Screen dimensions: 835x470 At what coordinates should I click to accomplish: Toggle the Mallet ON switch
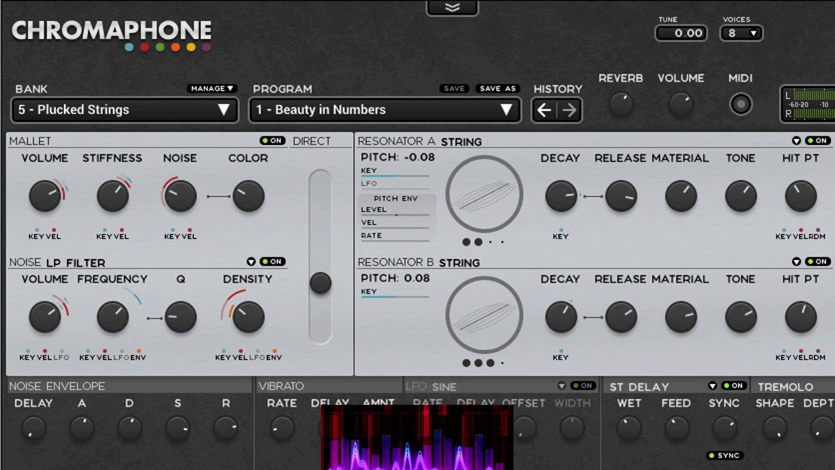(x=273, y=140)
